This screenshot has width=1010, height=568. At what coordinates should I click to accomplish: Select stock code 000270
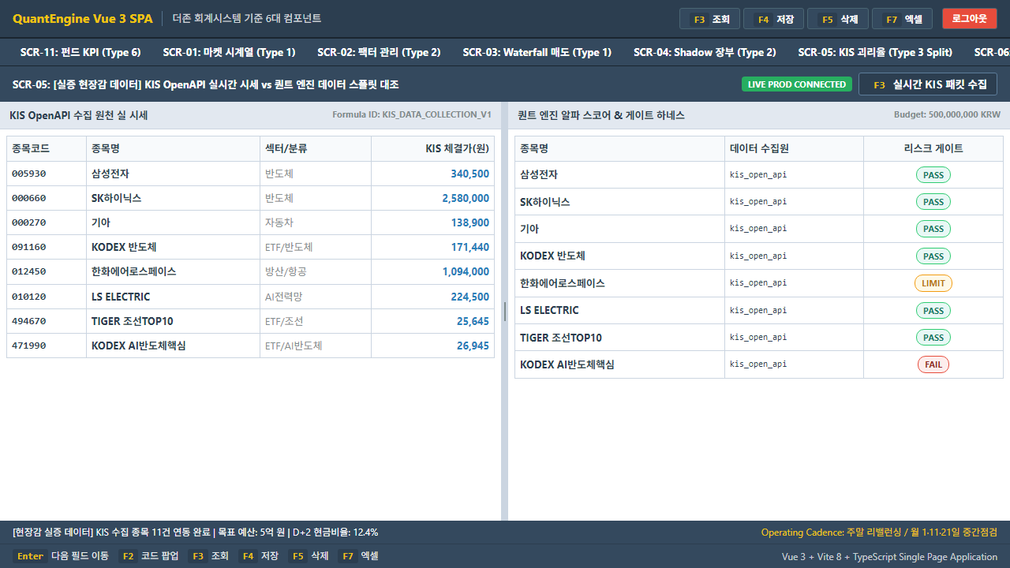(28, 222)
